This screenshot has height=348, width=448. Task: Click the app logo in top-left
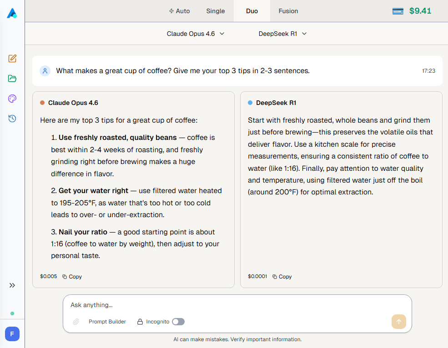pyautogui.click(x=12, y=14)
